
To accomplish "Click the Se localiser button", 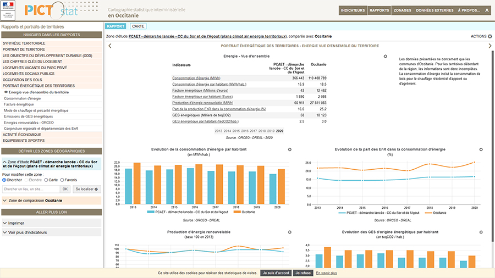I will coord(87,189).
